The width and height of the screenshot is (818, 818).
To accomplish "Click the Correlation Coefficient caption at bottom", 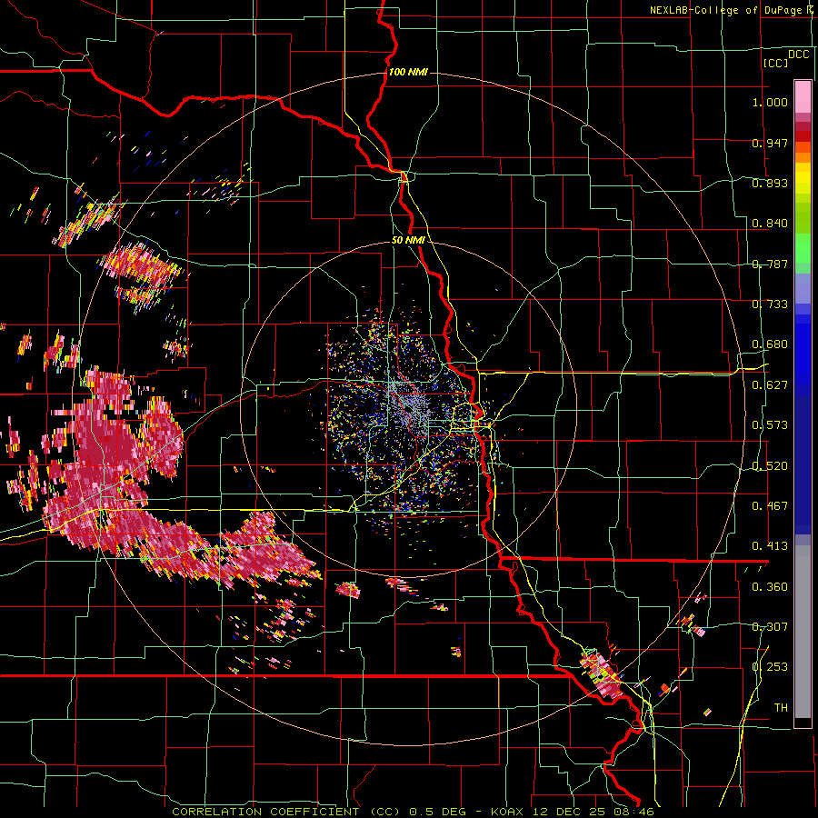I will 413,812.
